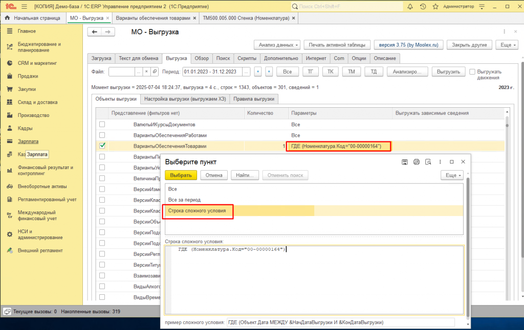
Task: Toggle the ВариантыОбеспеченияРаботами checkbox
Action: click(102, 135)
